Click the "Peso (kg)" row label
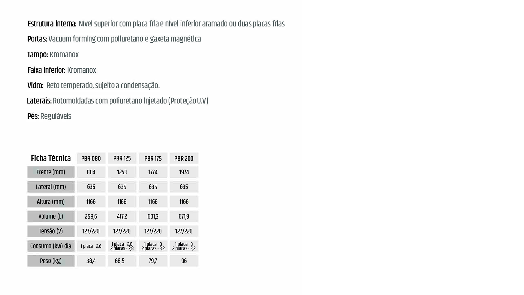 click(51, 261)
